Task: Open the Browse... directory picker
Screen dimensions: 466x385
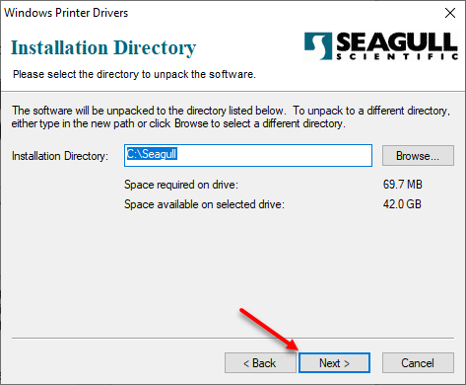Action: tap(418, 155)
